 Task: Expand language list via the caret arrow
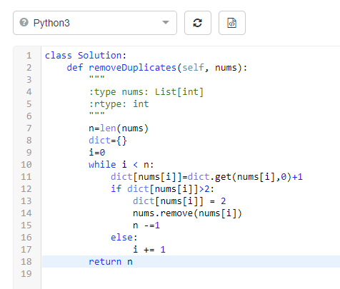tap(166, 23)
